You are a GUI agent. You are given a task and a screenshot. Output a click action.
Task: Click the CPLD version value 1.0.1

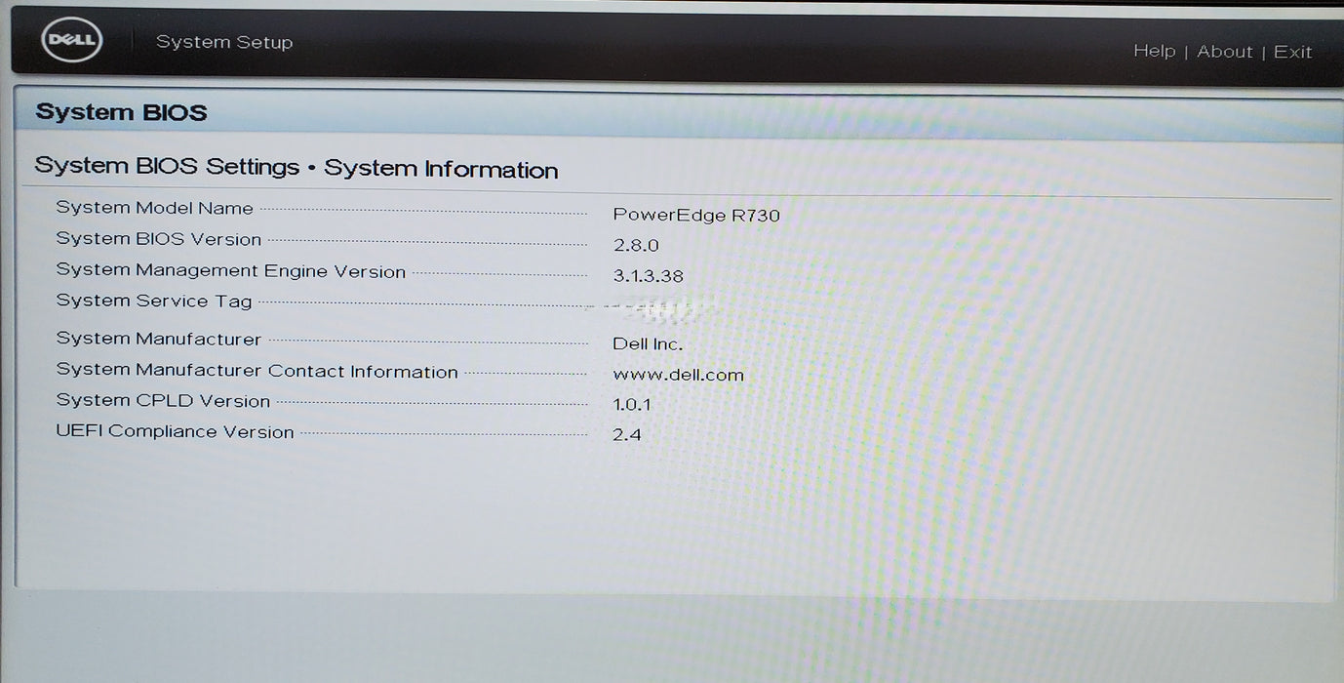632,404
